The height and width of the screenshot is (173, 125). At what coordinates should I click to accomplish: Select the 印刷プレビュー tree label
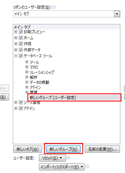pos(35,32)
